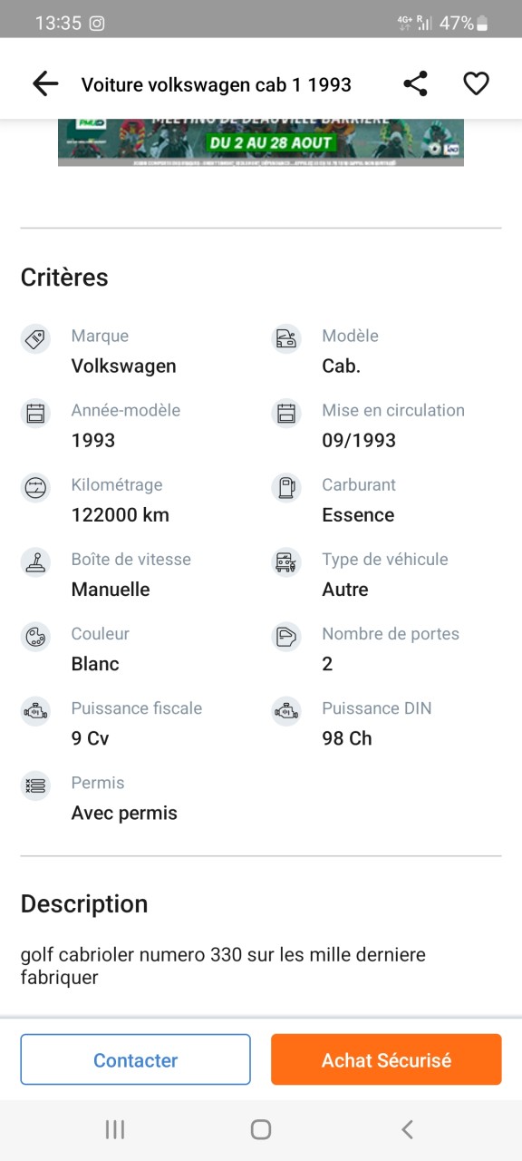Click the Contacter button
The height and width of the screenshot is (1161, 522).
coord(136,1059)
